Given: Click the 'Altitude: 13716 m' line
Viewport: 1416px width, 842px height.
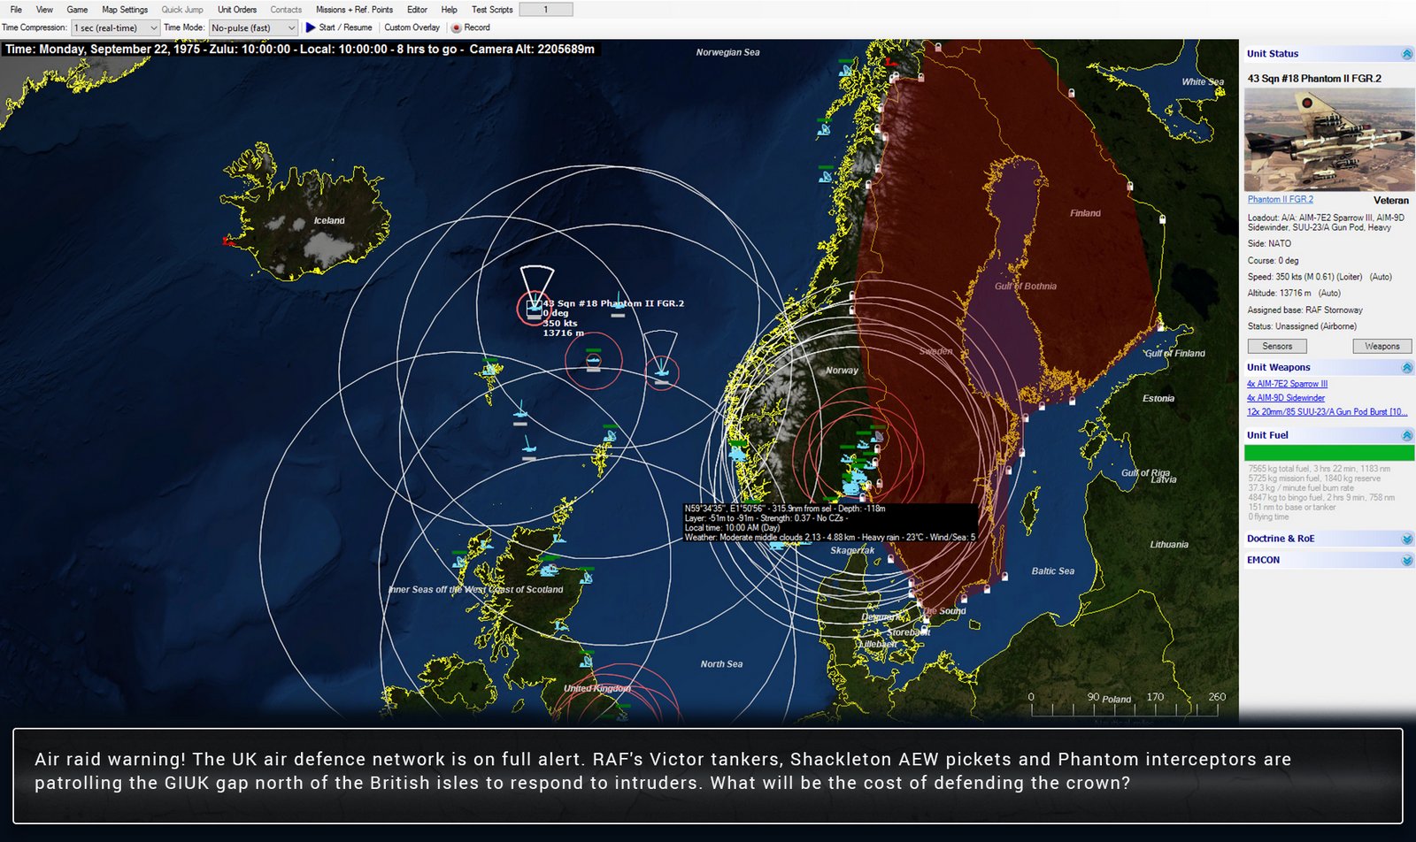Looking at the screenshot, I should click(x=1294, y=293).
